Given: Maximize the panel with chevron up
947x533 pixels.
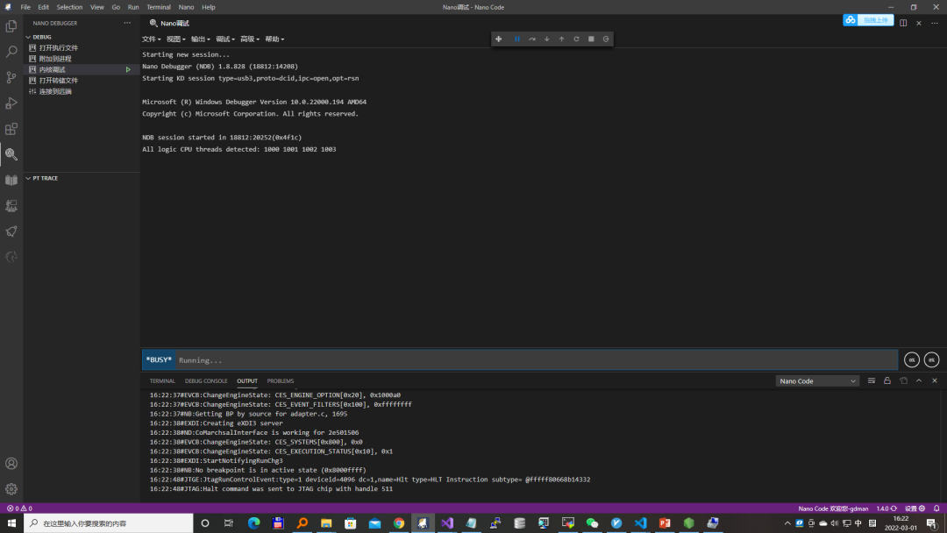Looking at the screenshot, I should [919, 380].
